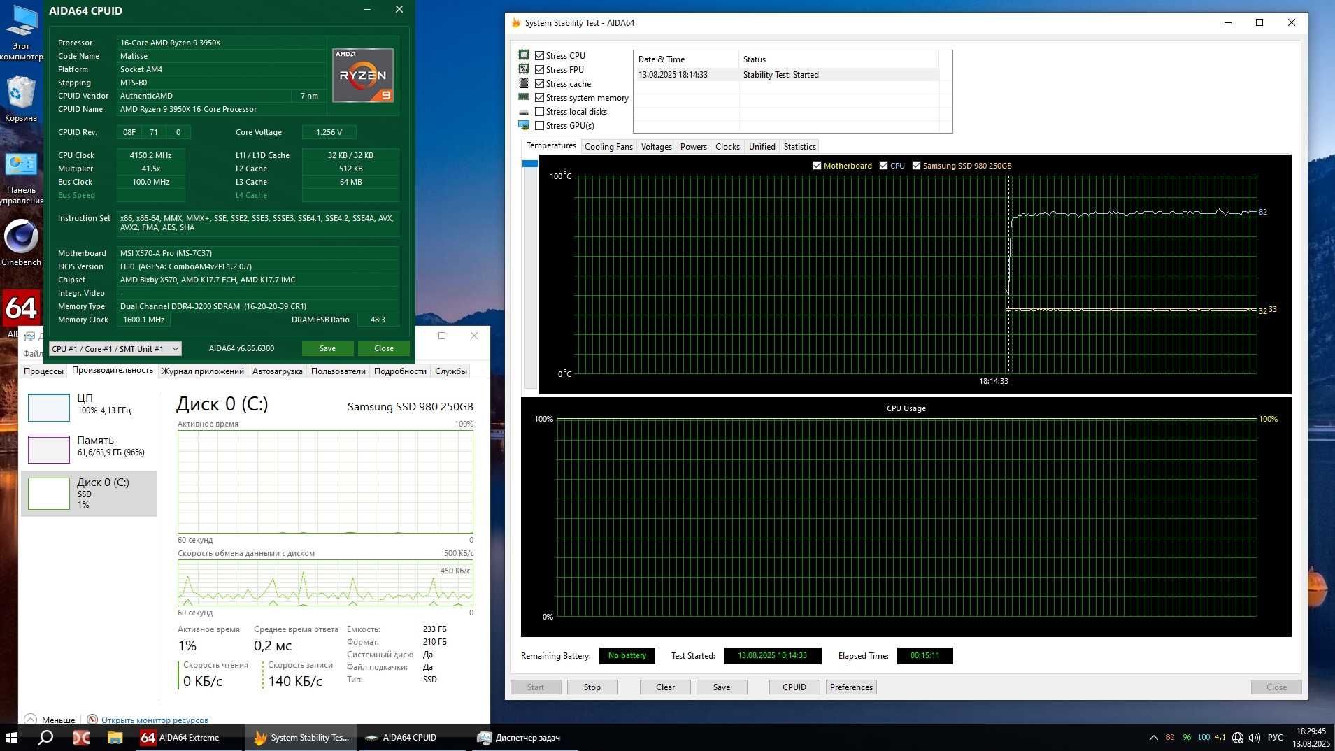Click the Stress local disks drive icon
This screenshot has height=751, width=1335.
pos(524,112)
